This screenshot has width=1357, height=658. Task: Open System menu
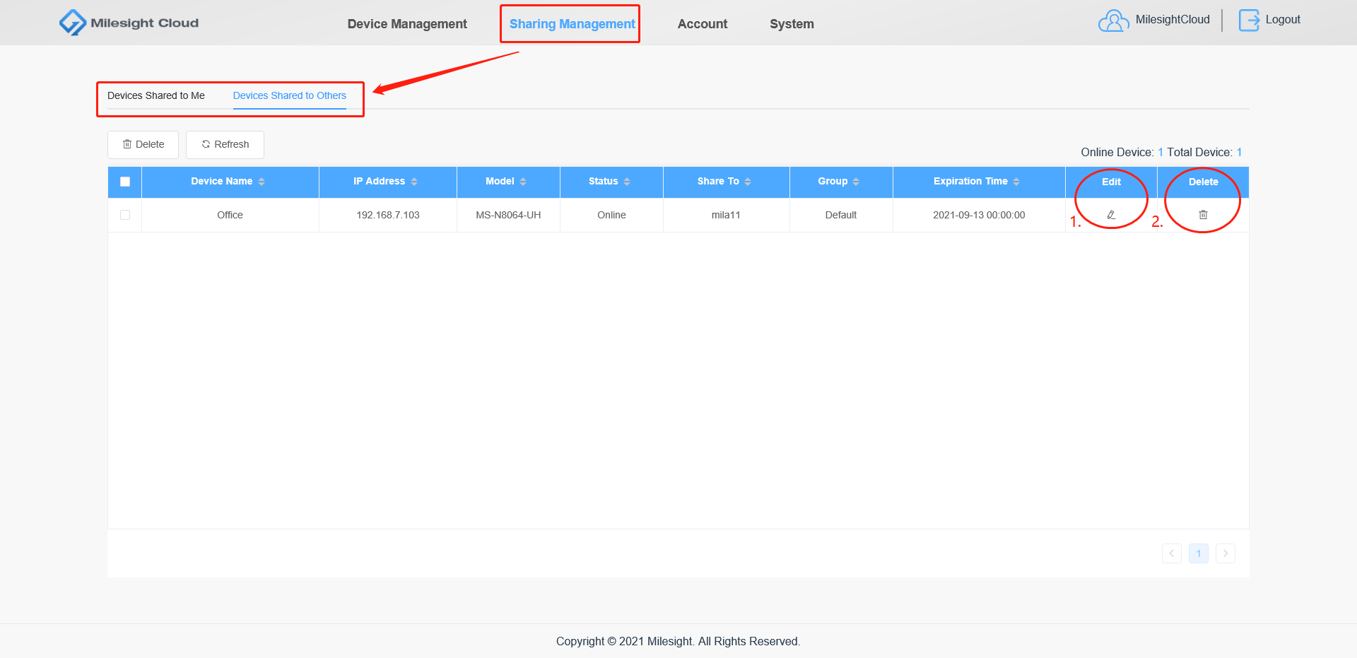coord(792,24)
